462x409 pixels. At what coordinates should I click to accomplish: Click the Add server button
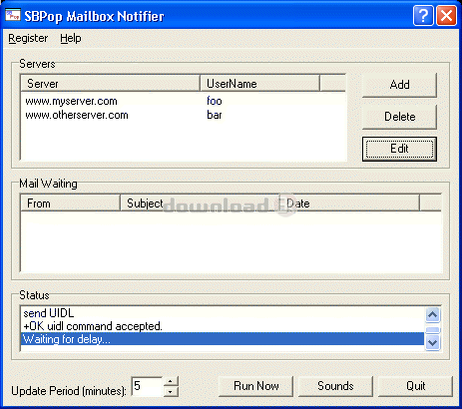pos(399,85)
